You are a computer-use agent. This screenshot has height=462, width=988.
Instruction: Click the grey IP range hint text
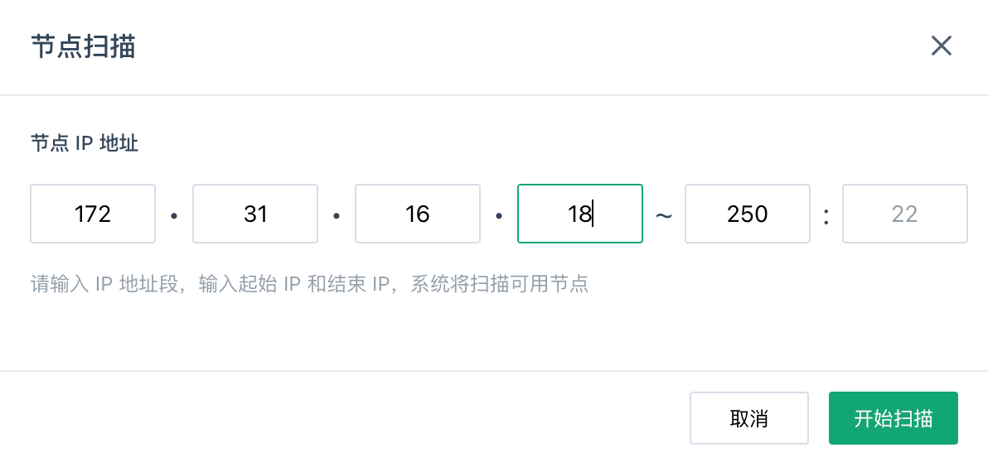tap(309, 285)
